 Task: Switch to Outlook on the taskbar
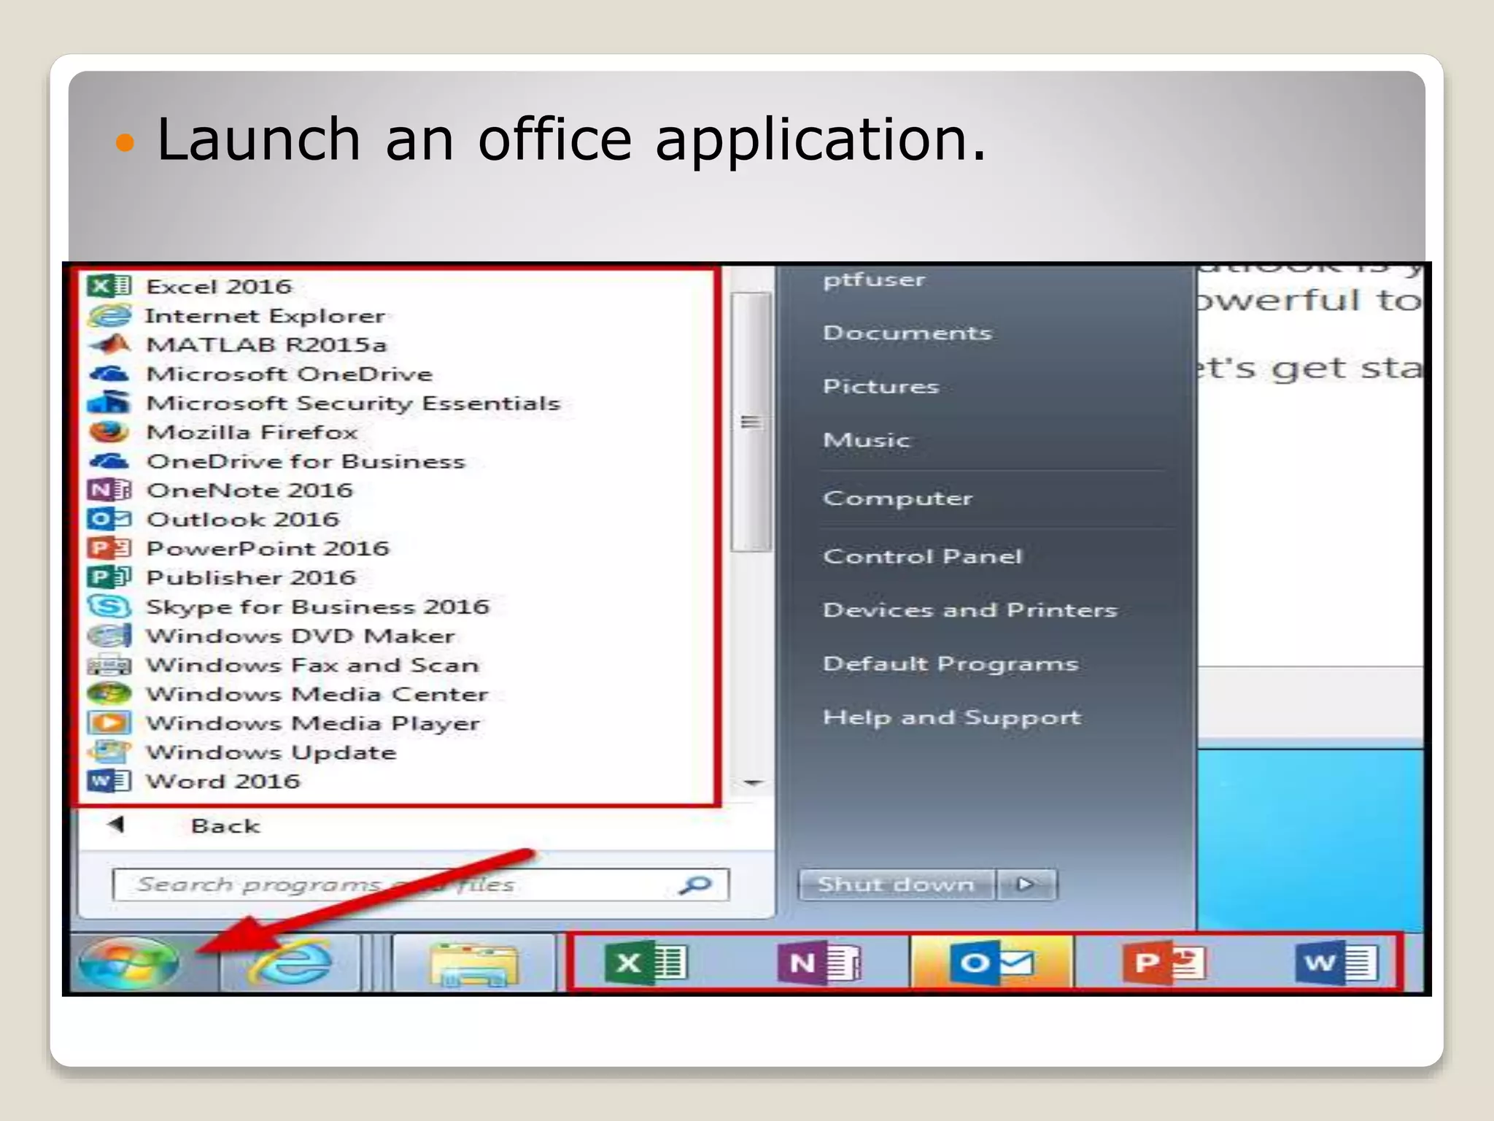[991, 963]
